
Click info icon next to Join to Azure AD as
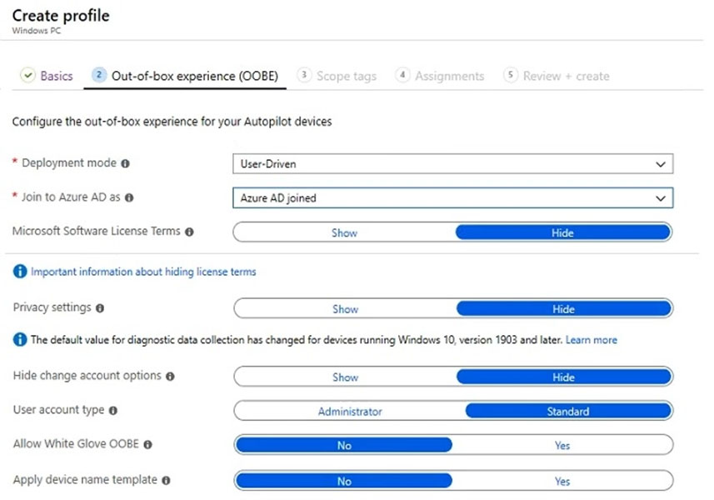pyautogui.click(x=129, y=197)
